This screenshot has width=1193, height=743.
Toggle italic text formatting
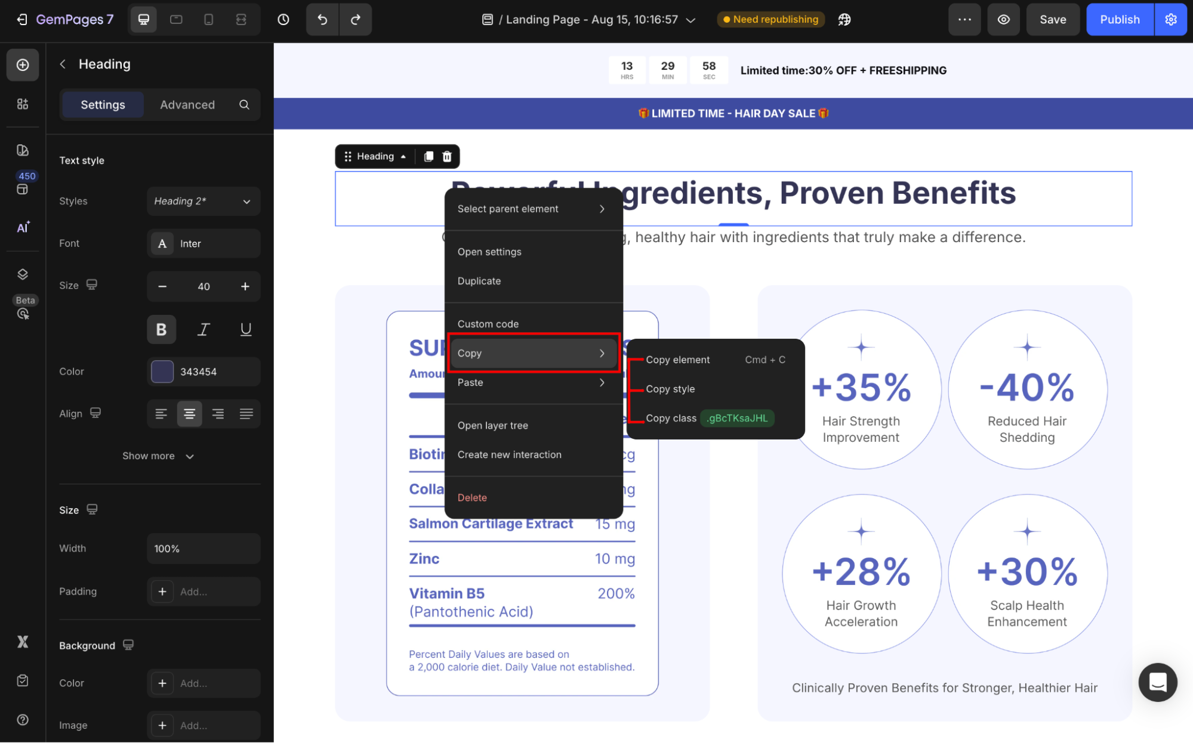(x=204, y=329)
